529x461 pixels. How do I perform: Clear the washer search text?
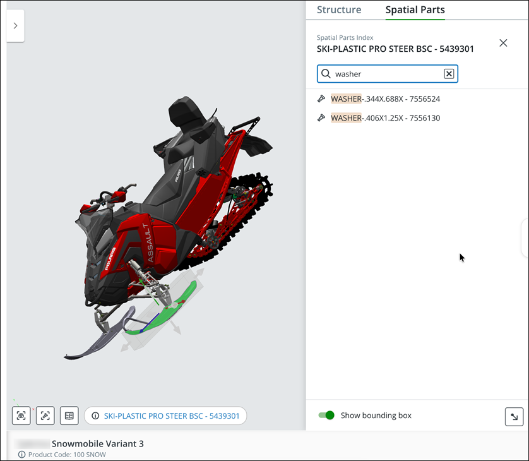point(449,74)
